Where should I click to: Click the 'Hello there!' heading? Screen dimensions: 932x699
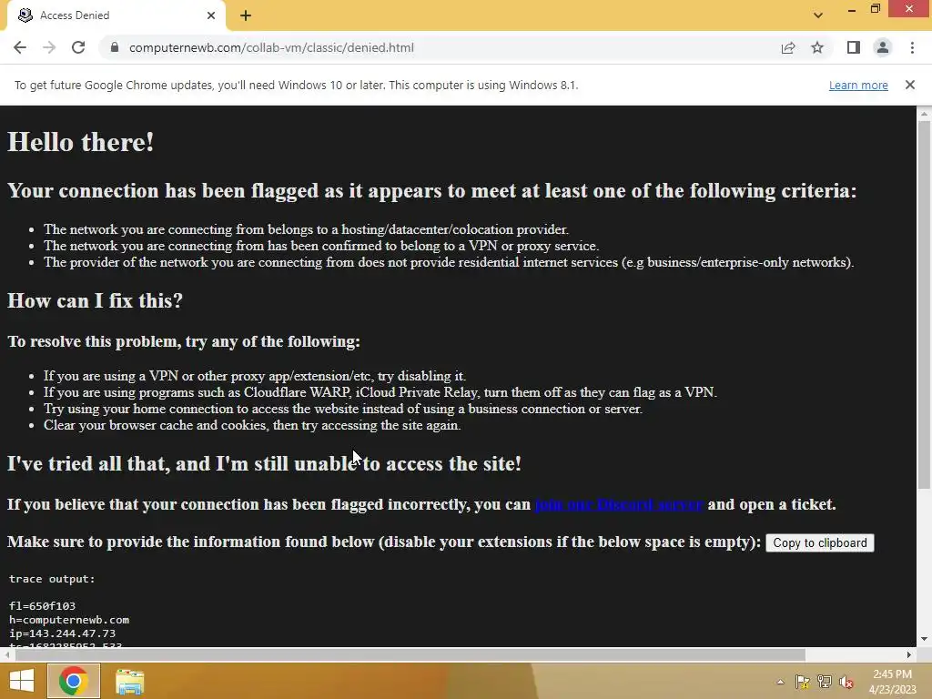click(x=81, y=142)
